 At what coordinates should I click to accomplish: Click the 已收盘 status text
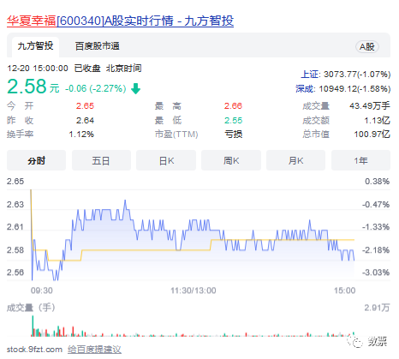click(87, 69)
